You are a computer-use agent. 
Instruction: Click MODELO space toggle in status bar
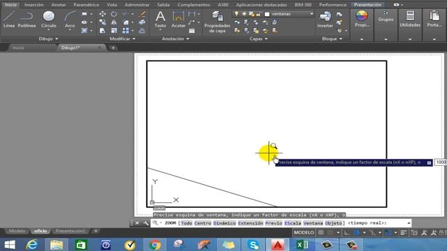click(x=304, y=233)
